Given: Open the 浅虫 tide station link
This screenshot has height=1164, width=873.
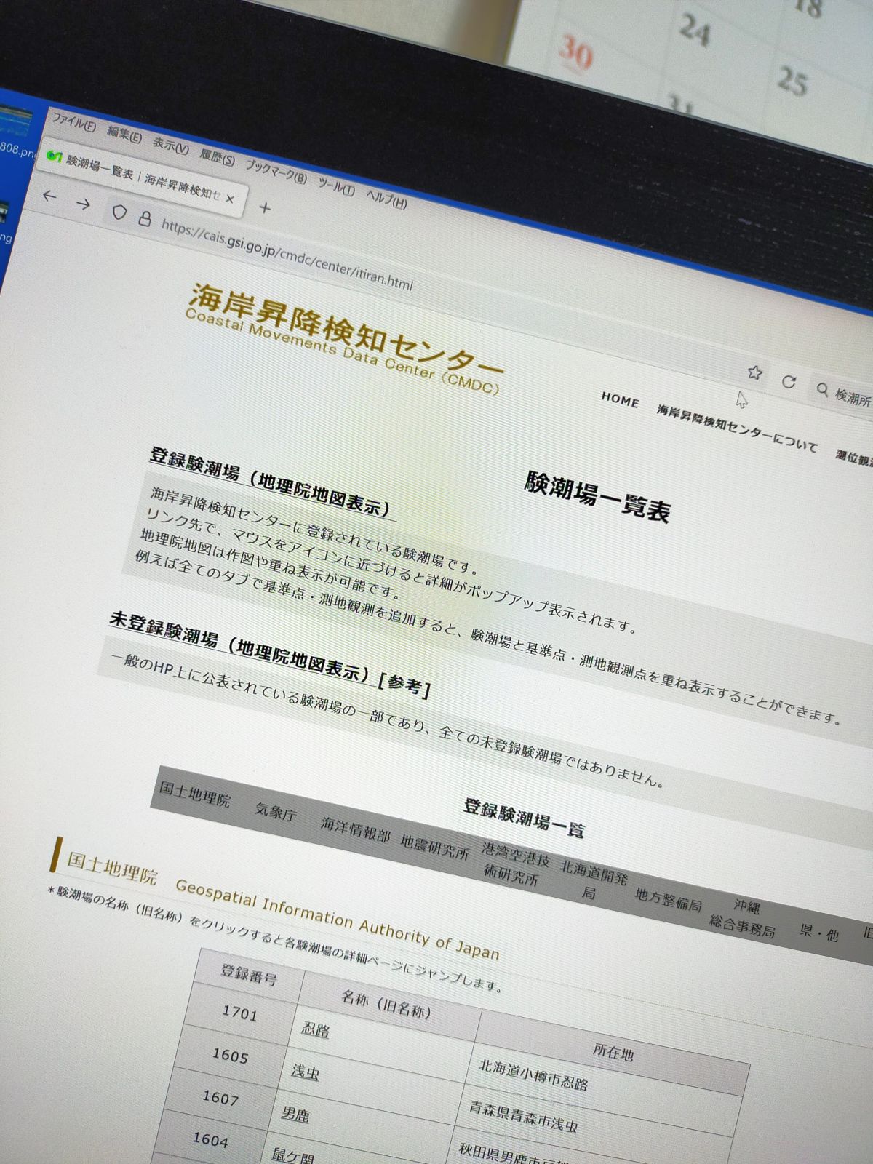Looking at the screenshot, I should (x=305, y=1071).
